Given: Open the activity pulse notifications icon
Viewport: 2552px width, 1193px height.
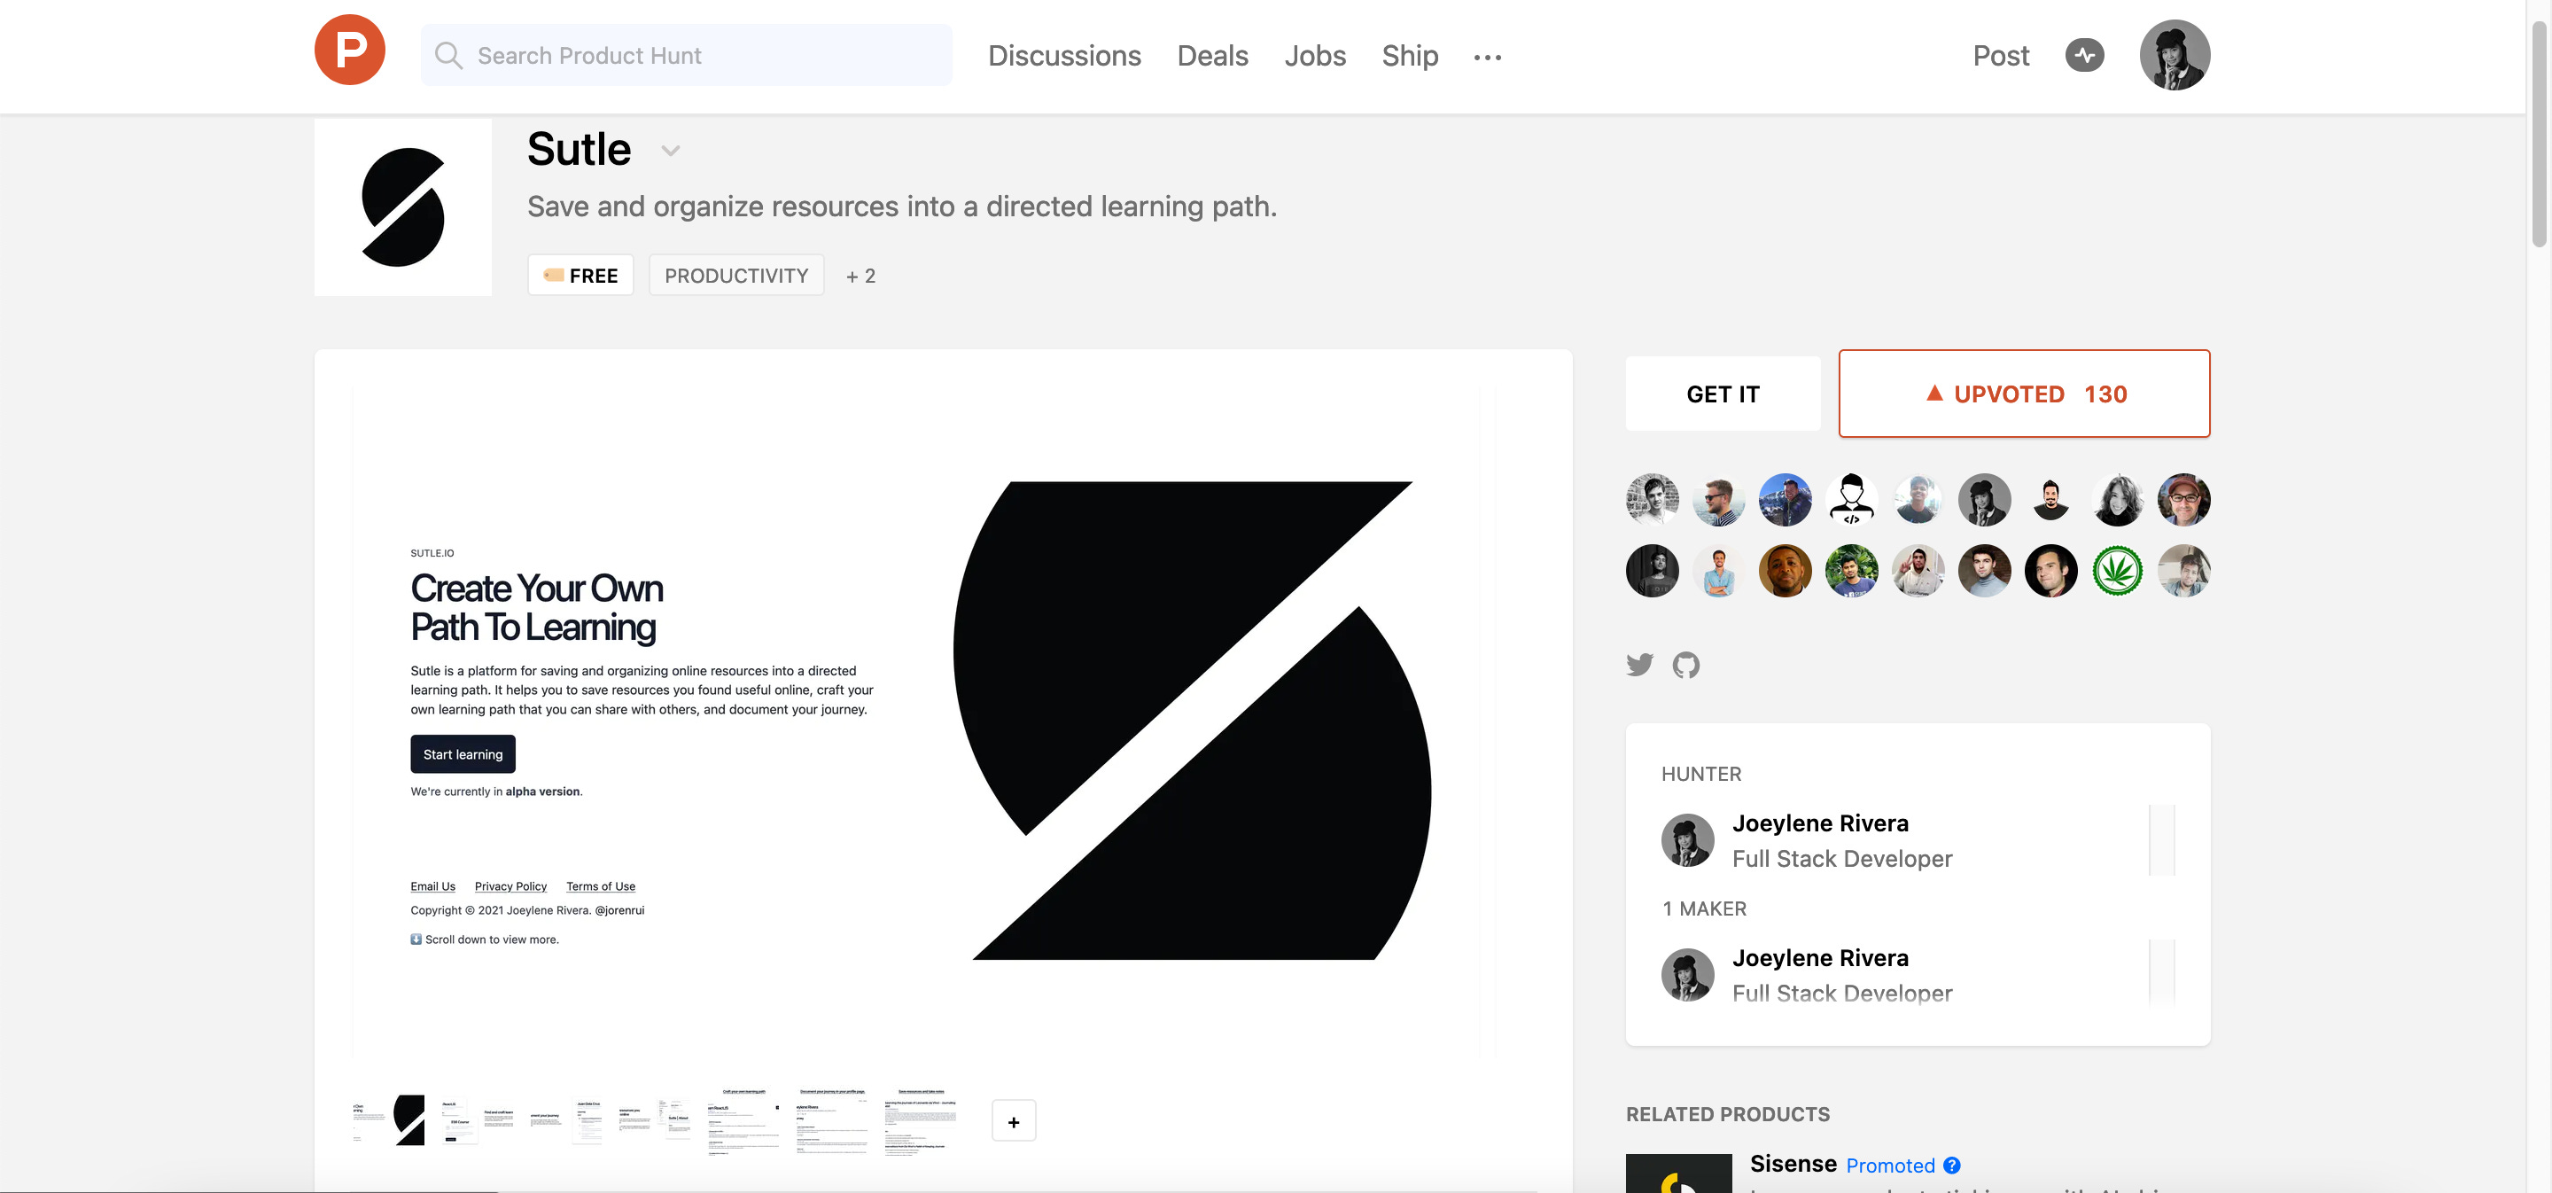Looking at the screenshot, I should tap(2084, 56).
